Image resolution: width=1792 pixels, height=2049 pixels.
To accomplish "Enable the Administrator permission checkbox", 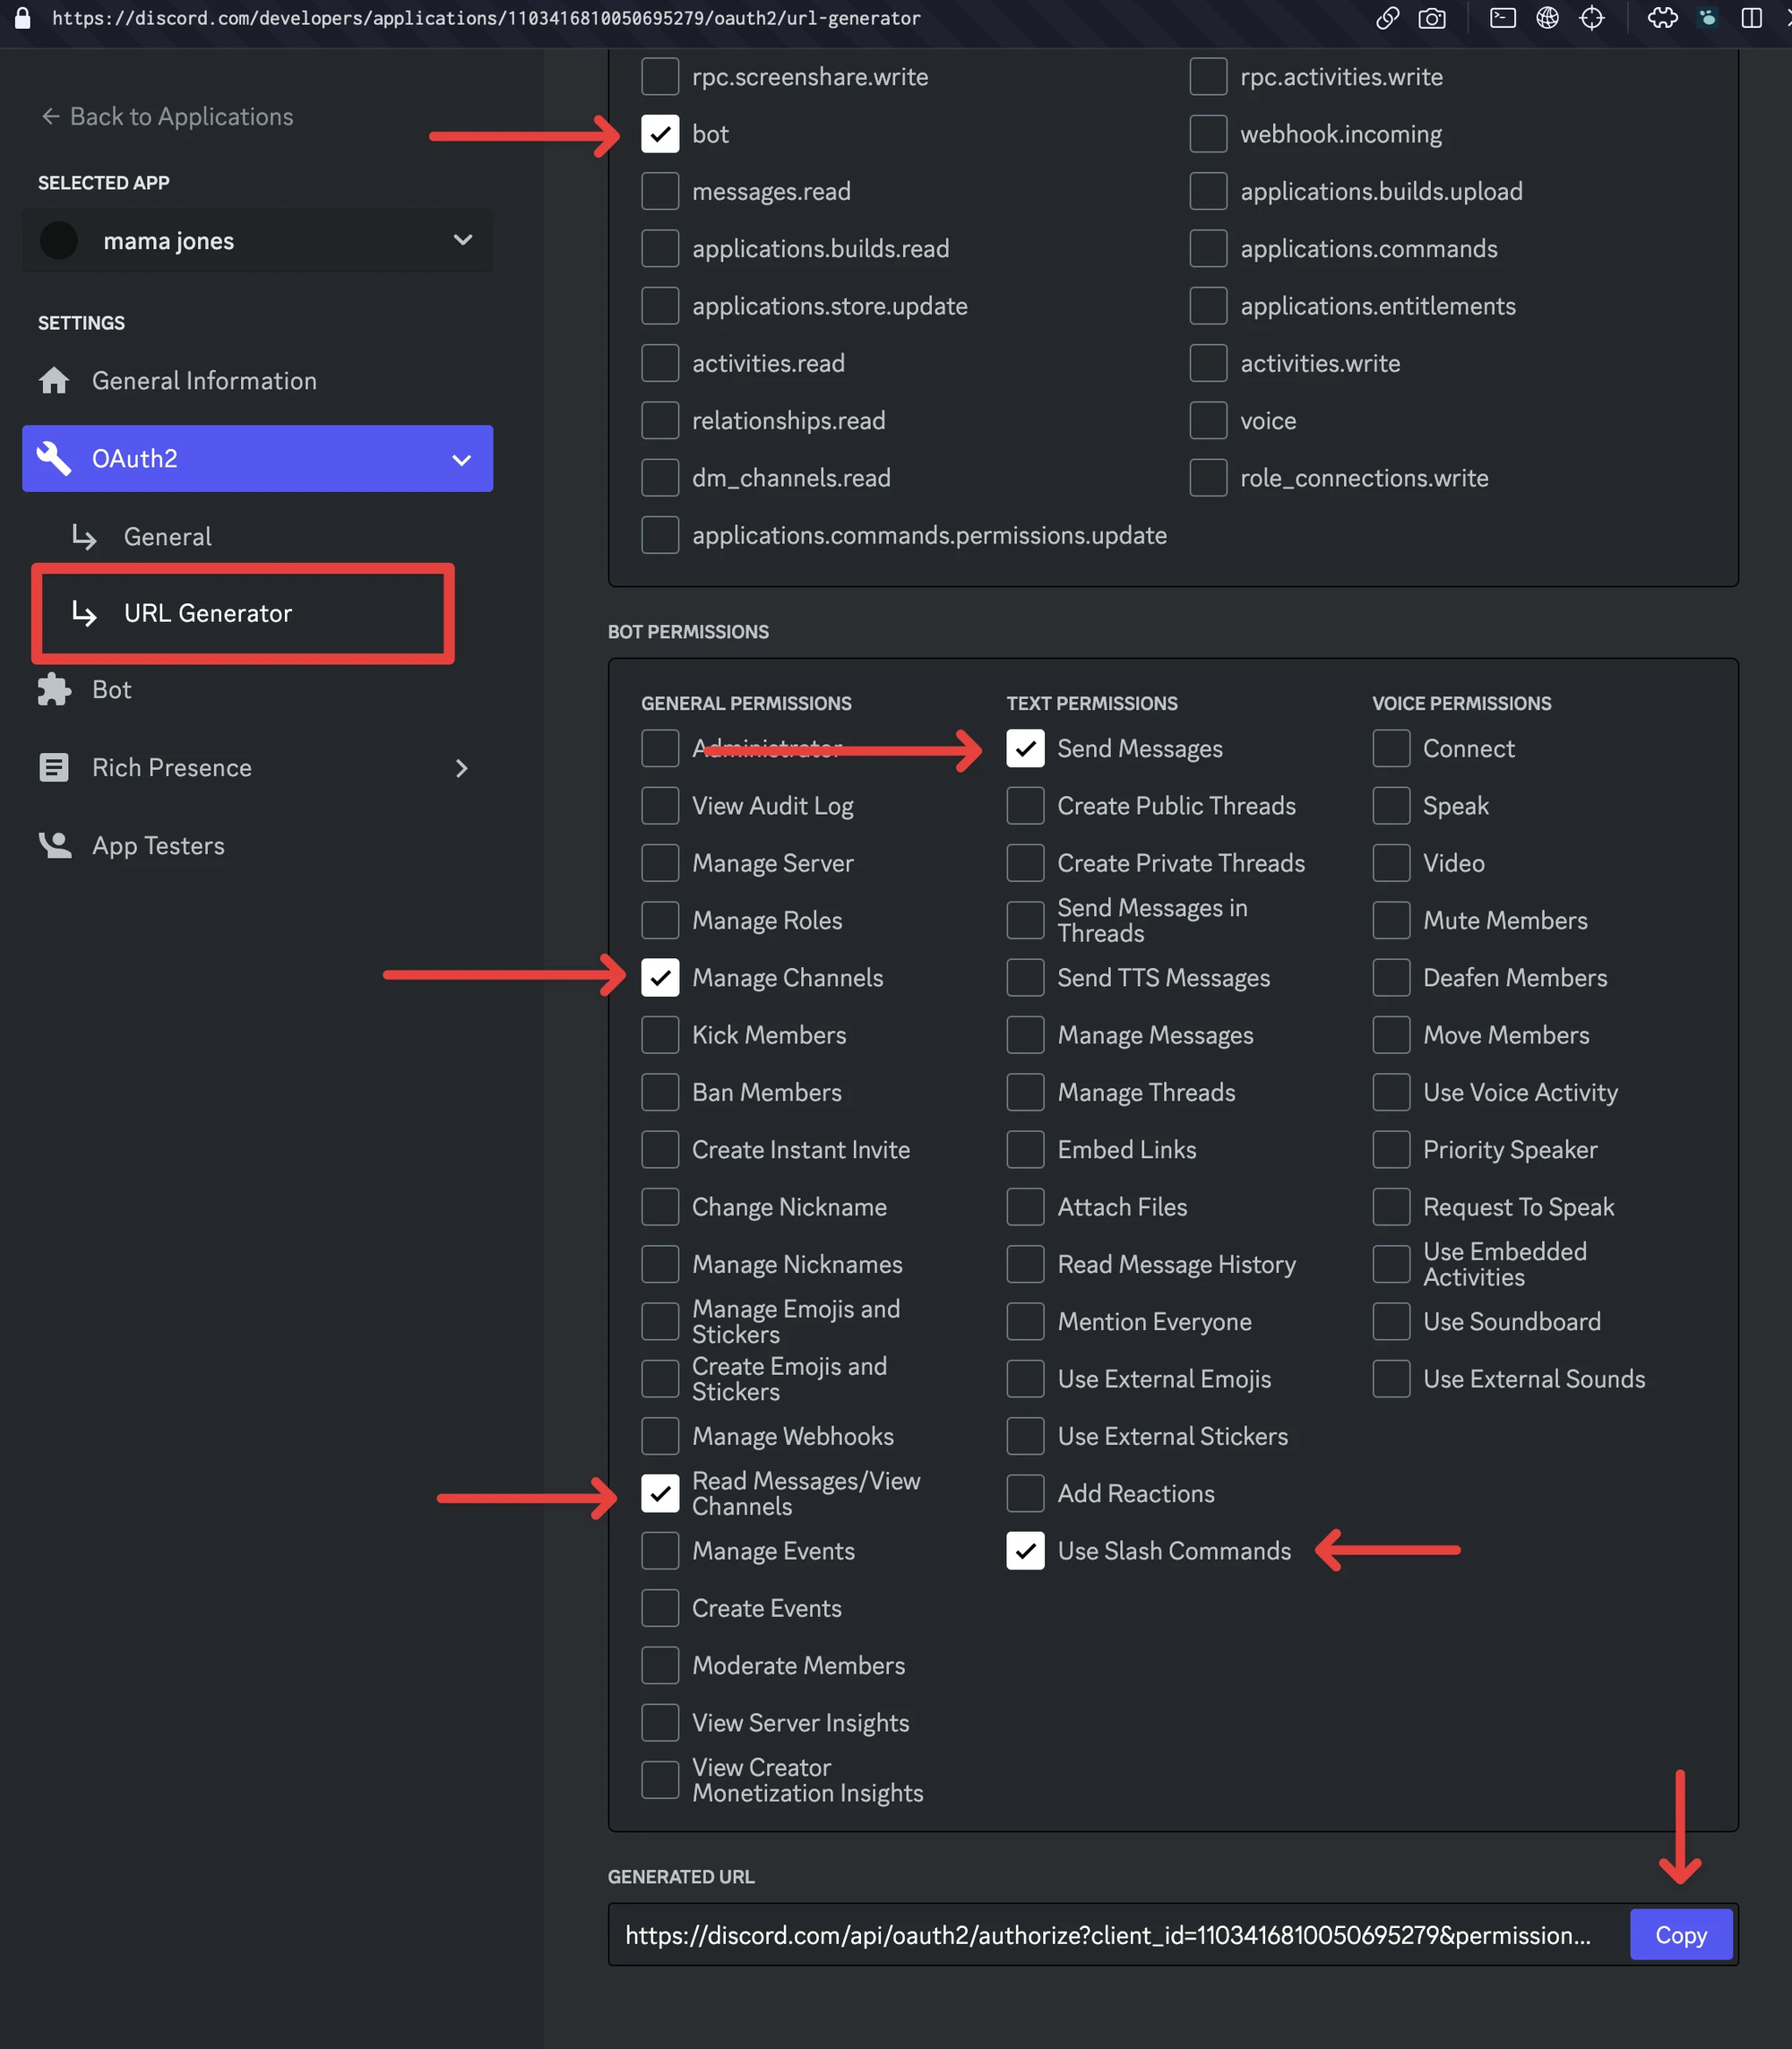I will [x=660, y=748].
